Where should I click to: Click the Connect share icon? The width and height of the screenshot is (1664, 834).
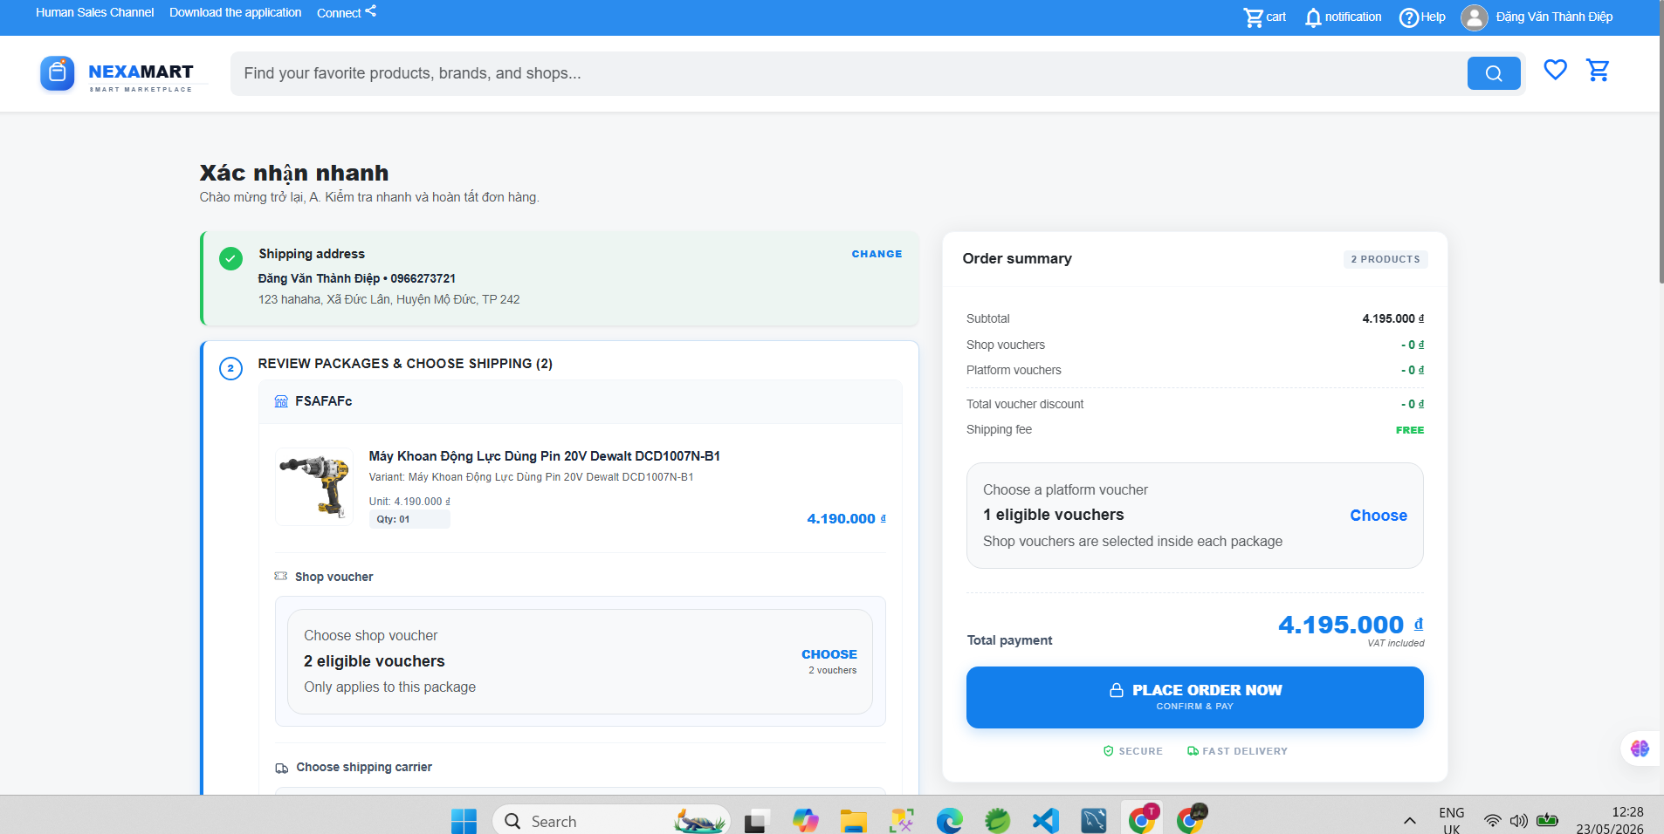(x=371, y=11)
